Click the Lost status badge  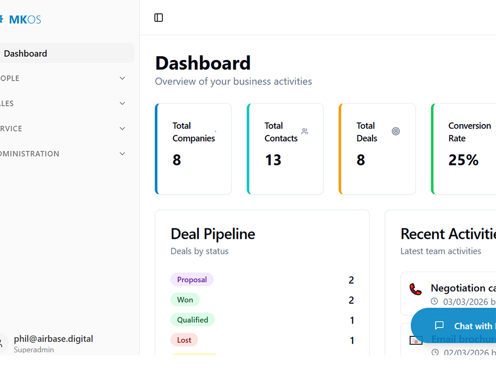pos(184,340)
